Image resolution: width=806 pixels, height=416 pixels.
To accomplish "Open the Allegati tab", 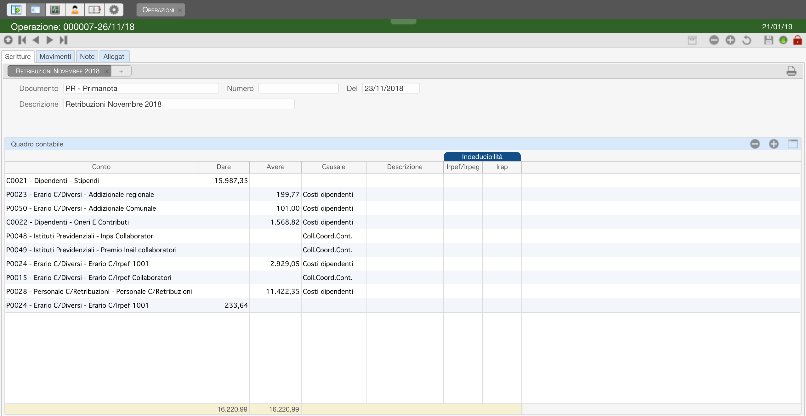I will tap(114, 56).
